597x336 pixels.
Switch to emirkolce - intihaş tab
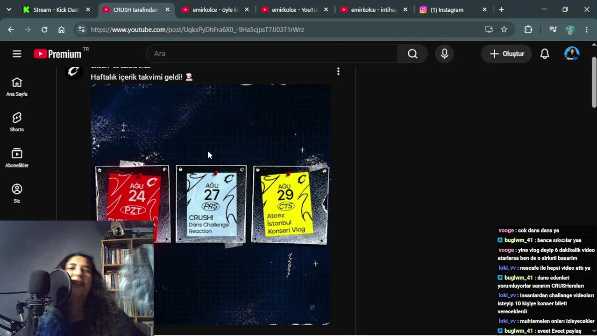pyautogui.click(x=374, y=9)
